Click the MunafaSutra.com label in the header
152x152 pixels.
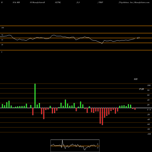[x=142, y=2]
